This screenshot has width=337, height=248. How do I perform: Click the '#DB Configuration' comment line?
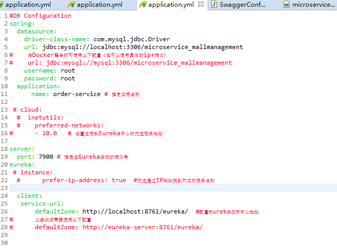tap(40, 16)
